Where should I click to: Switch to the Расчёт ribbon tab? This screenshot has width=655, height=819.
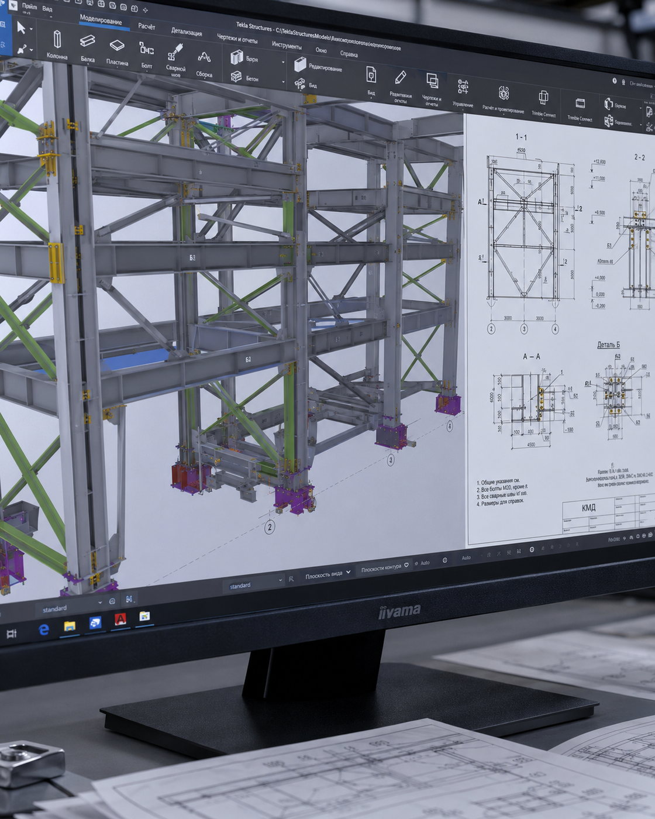point(147,26)
